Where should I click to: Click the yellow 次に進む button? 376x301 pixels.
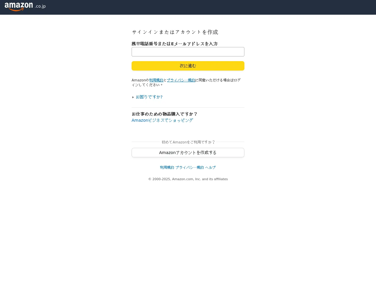coord(188,66)
